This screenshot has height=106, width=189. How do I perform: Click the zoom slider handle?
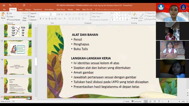pyautogui.click(x=169, y=101)
